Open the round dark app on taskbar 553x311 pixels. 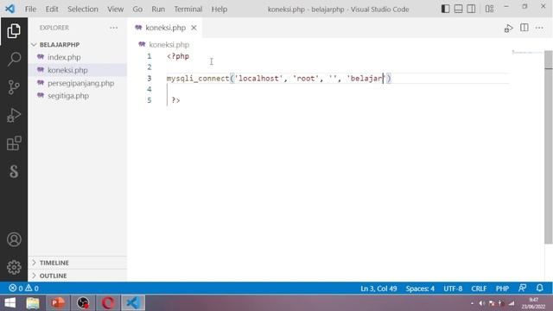(x=83, y=303)
